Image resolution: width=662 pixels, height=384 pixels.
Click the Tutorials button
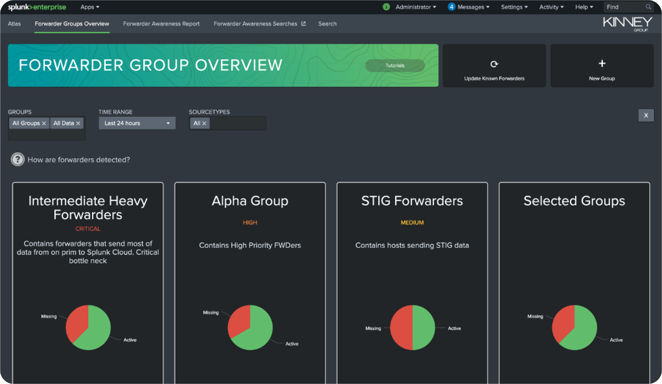tap(394, 66)
